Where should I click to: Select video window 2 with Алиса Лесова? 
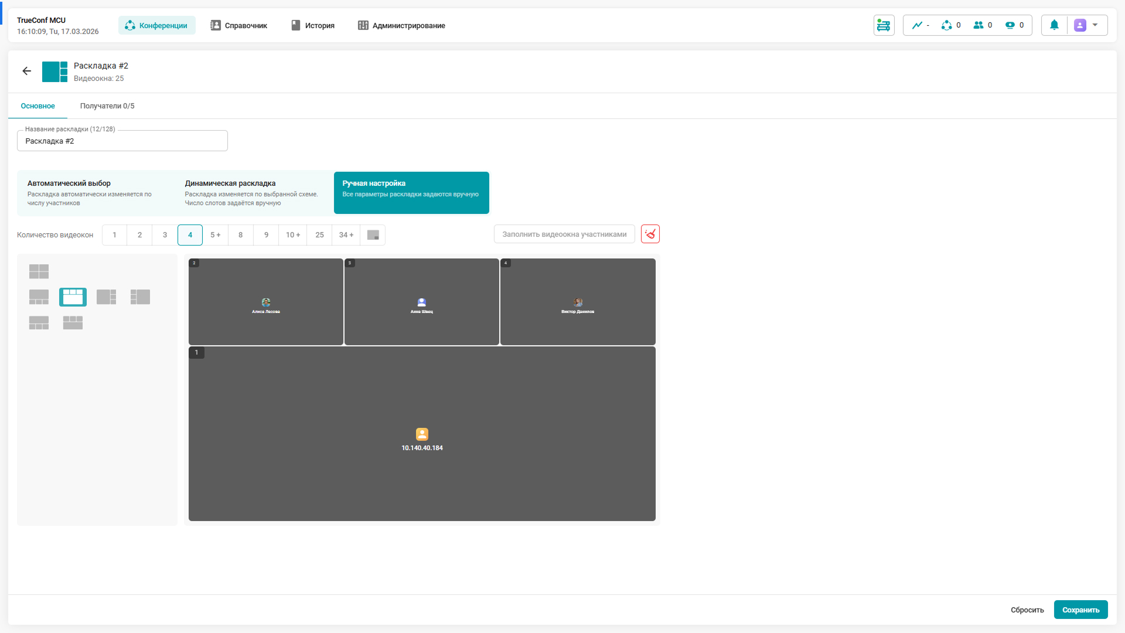tap(266, 302)
